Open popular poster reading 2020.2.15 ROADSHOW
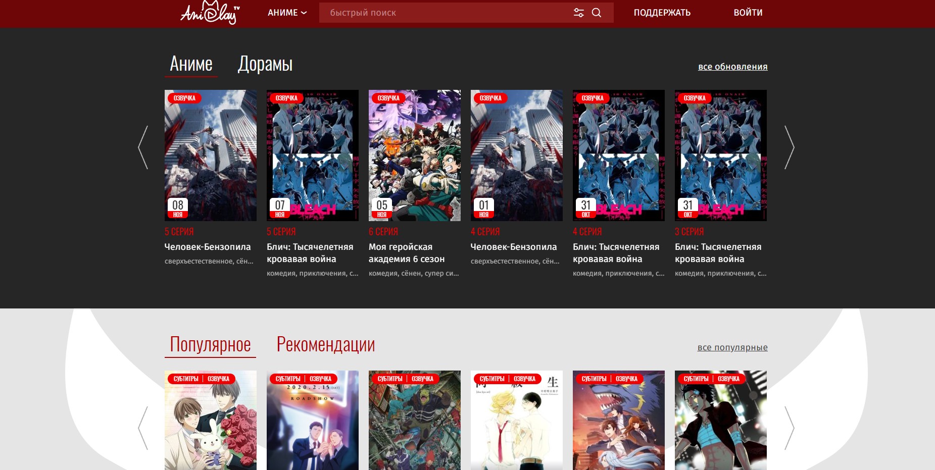The height and width of the screenshot is (470, 935). [x=313, y=421]
